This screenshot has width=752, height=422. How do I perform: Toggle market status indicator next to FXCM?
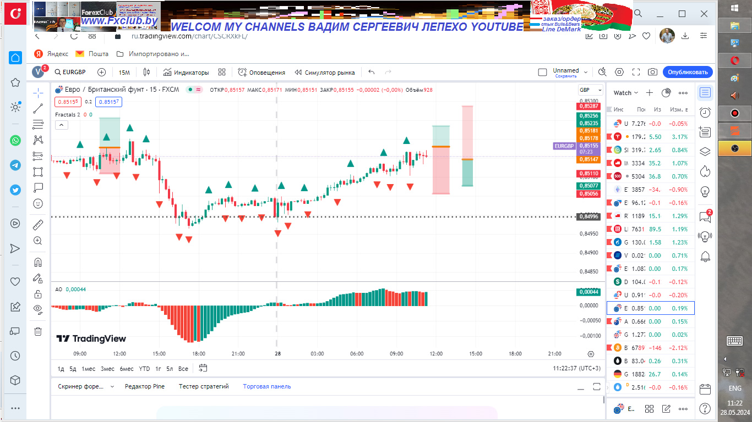[190, 90]
